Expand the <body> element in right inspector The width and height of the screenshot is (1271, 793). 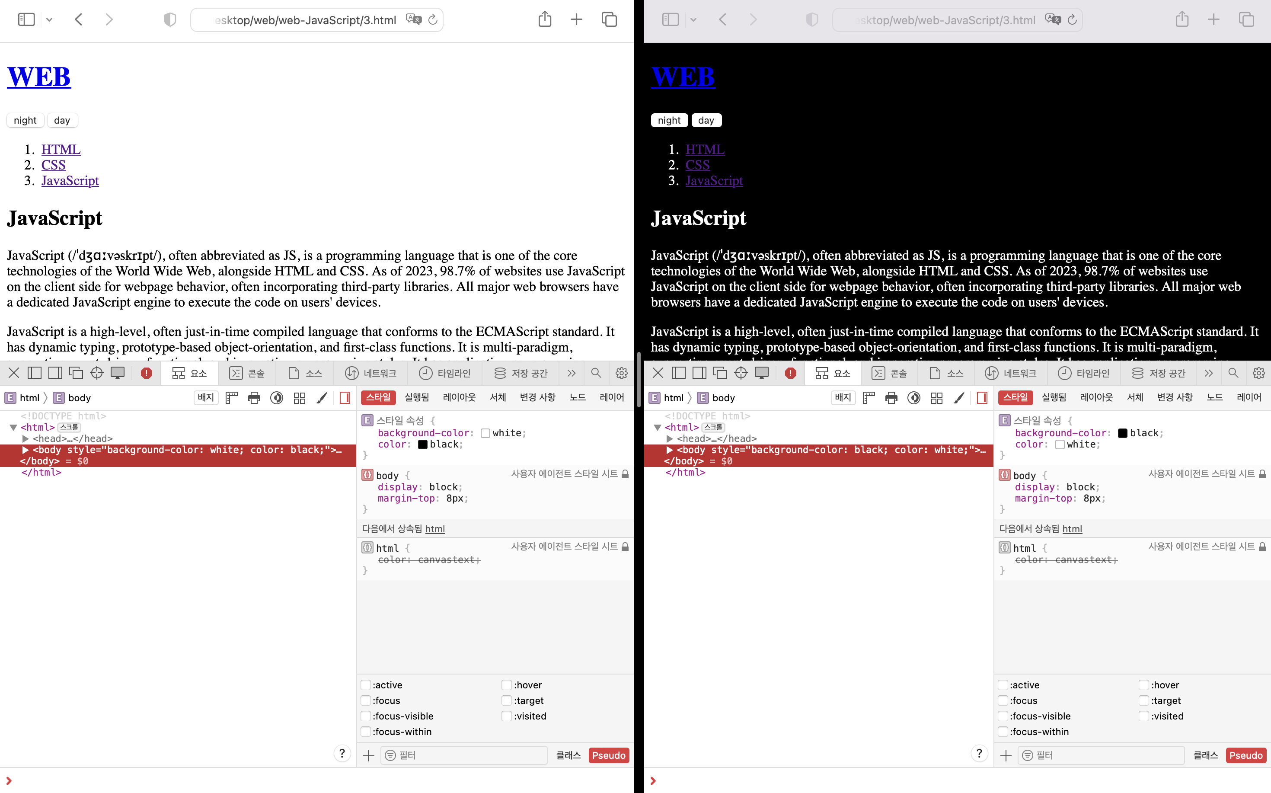point(669,450)
